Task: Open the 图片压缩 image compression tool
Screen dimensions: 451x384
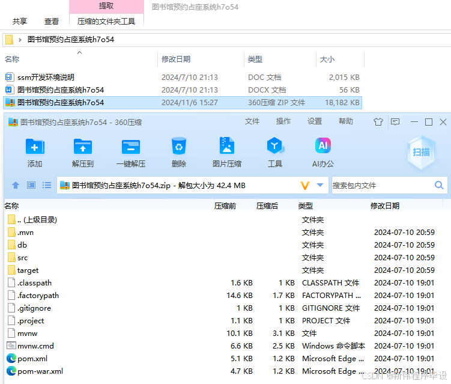Action: pyautogui.click(x=227, y=145)
